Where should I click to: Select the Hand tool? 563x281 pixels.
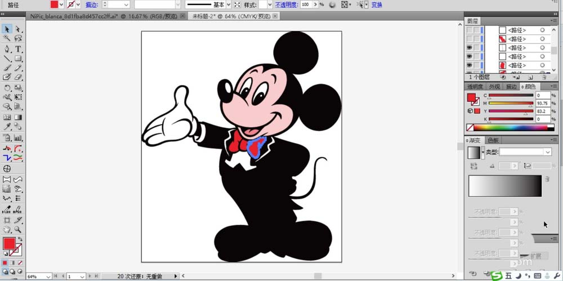[7, 230]
